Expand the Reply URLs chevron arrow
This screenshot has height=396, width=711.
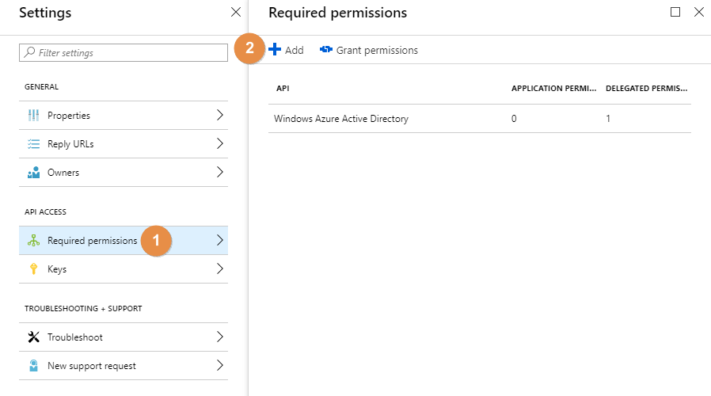220,144
